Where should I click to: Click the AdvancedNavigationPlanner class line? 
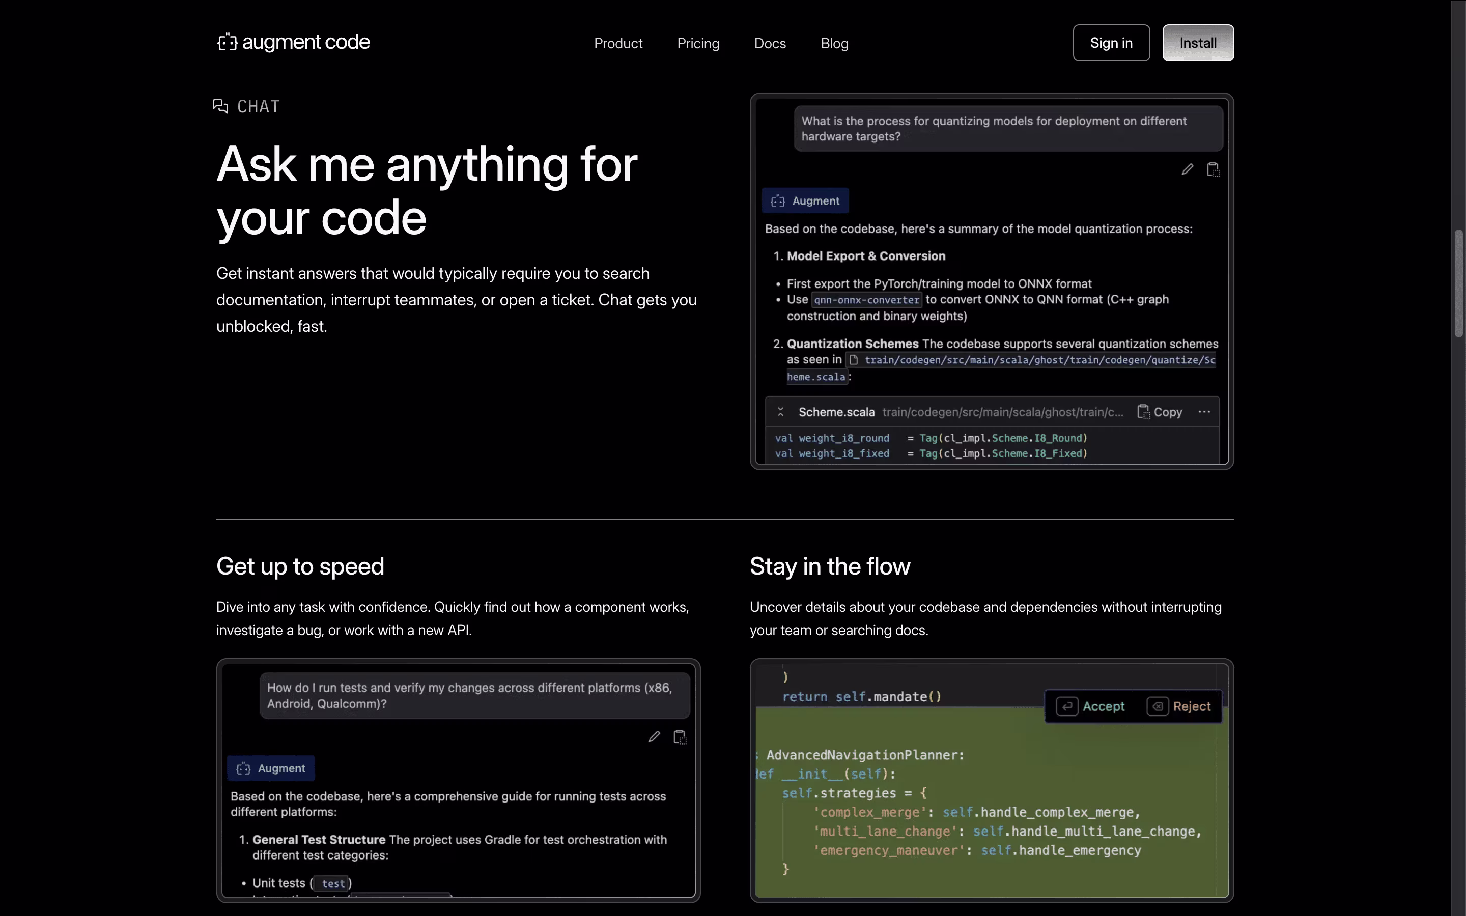[x=860, y=755]
